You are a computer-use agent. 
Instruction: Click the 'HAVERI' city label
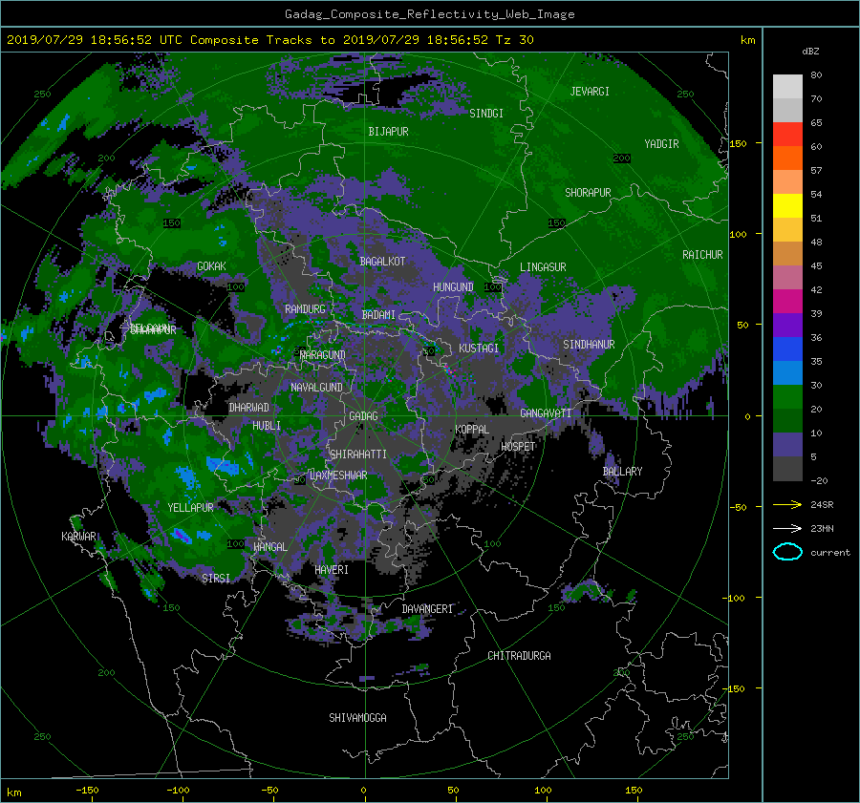pos(332,570)
